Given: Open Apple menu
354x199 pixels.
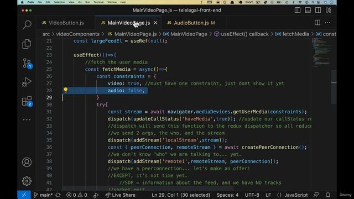Looking at the screenshot, I should tap(22, 2).
